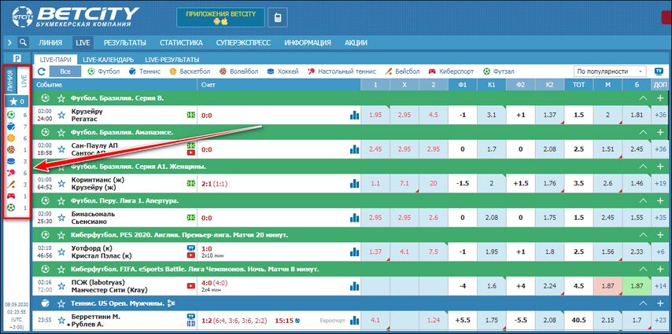This screenshot has width=672, height=334.
Task: Open TV broadcast for Уотфорд (к)
Action: 191,248
